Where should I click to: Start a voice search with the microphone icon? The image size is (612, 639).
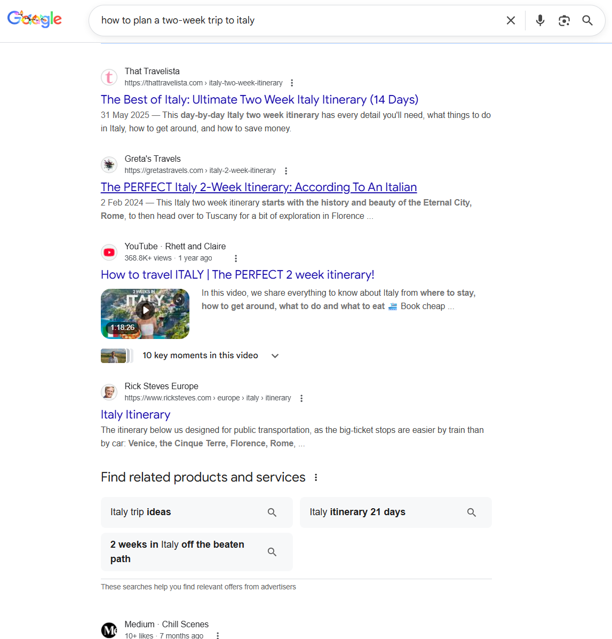click(539, 20)
